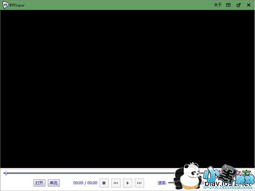Jump to the previous track

coord(116,183)
